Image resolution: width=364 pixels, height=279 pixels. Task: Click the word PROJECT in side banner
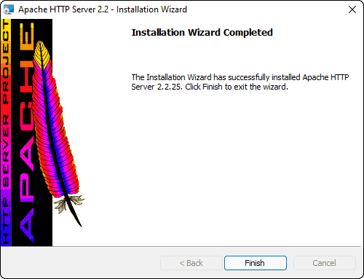[x=6, y=62]
